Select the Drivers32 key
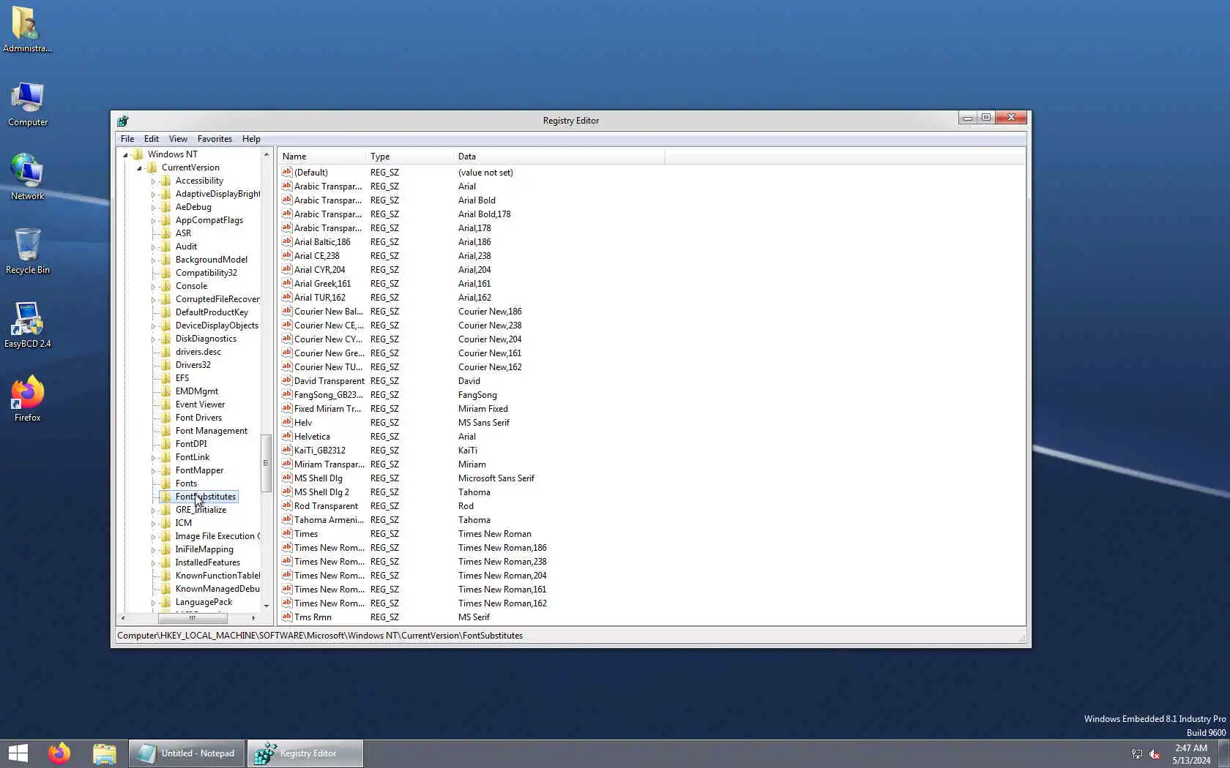This screenshot has height=768, width=1230. pos(193,365)
